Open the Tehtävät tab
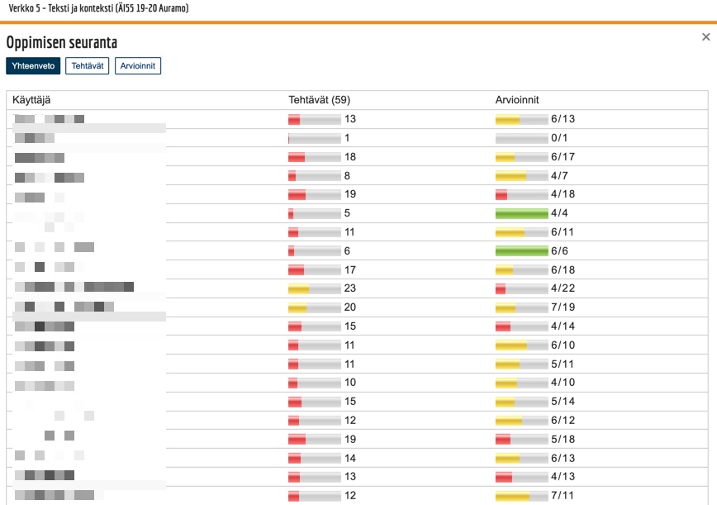Viewport: 717px width, 505px height. [x=88, y=66]
